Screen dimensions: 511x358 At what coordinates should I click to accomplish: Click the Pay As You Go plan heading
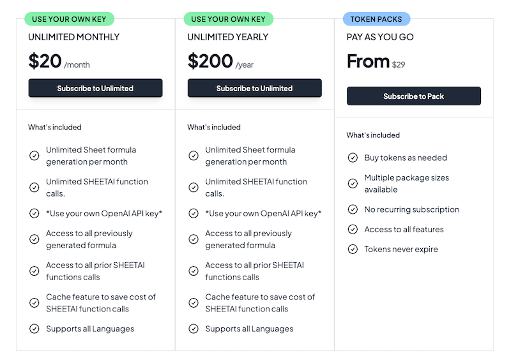(x=380, y=37)
